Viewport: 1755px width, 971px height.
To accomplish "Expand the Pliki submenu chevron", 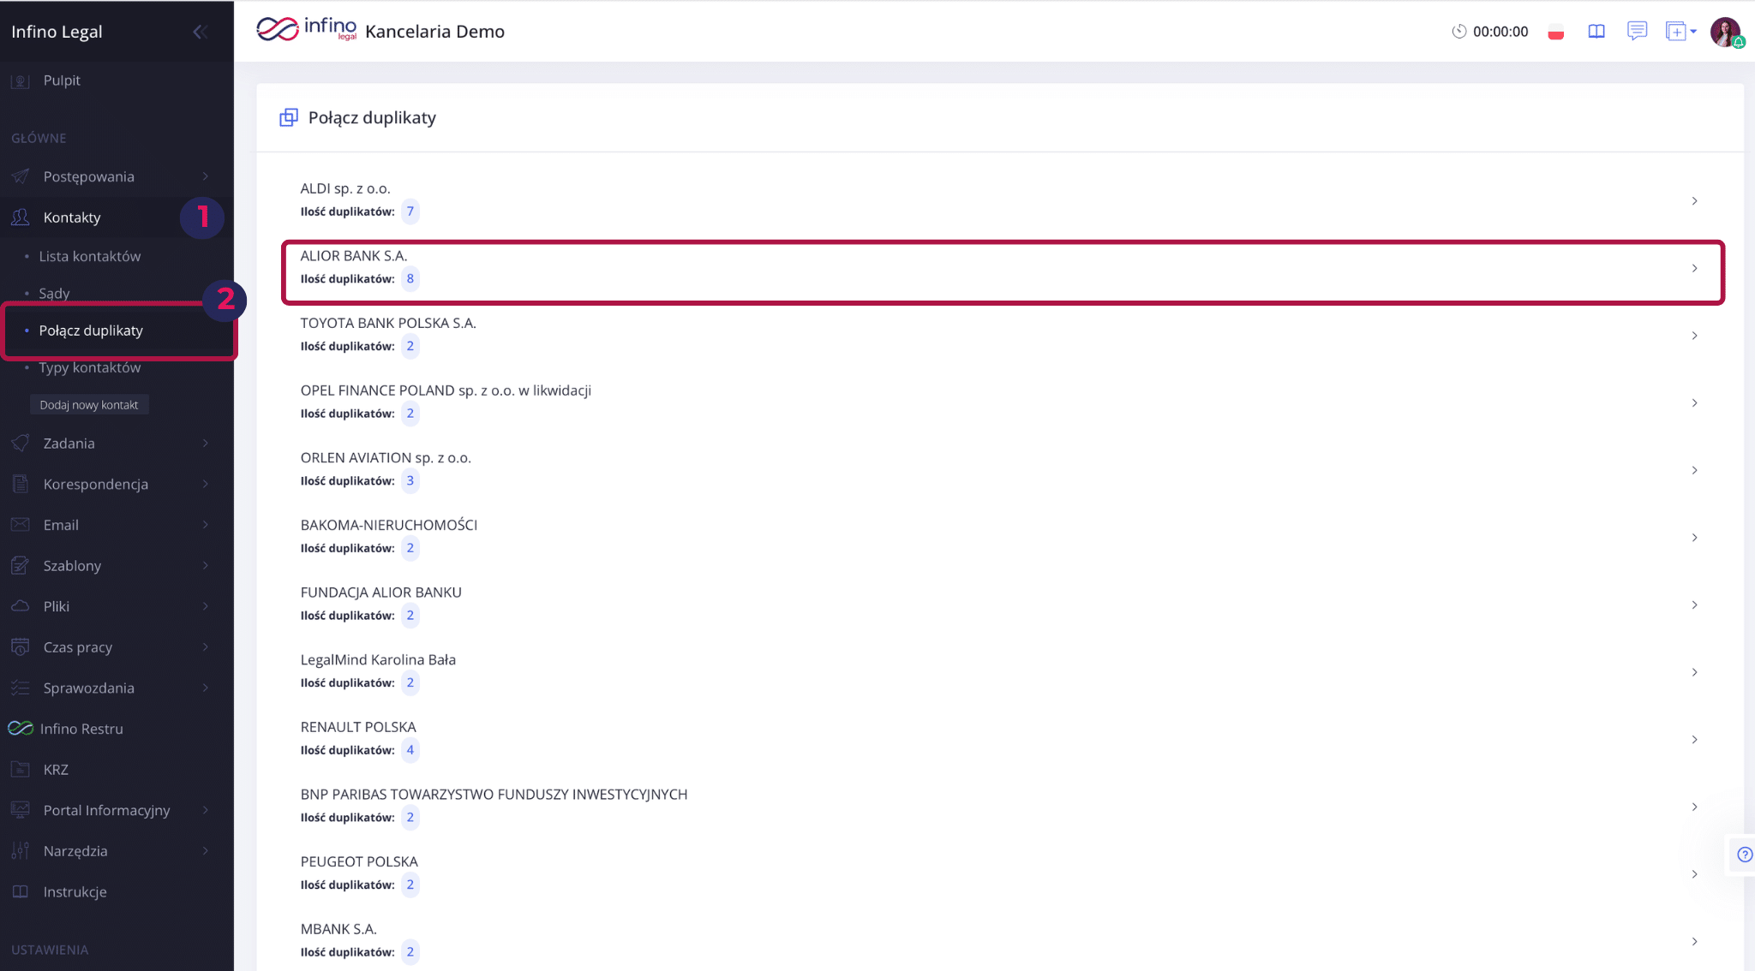I will (206, 606).
